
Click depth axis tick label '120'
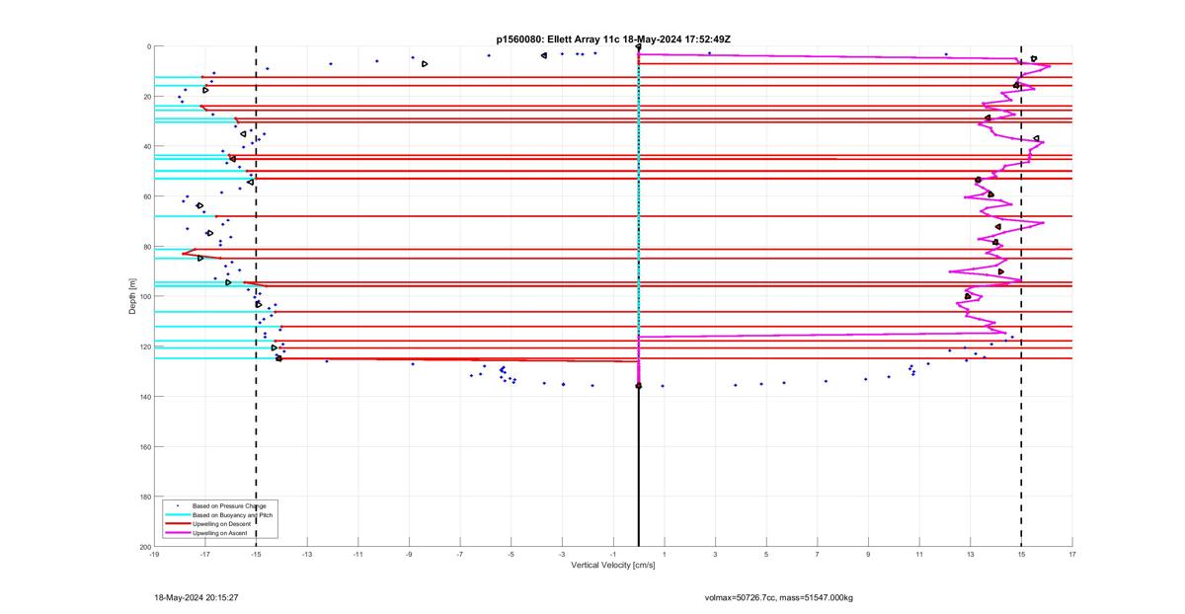click(x=144, y=346)
